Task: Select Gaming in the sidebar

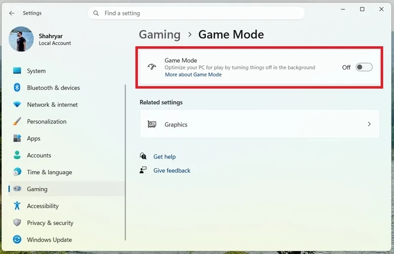Action: click(66, 189)
